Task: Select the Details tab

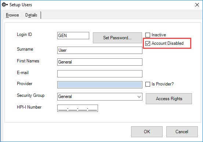Action: [31, 15]
